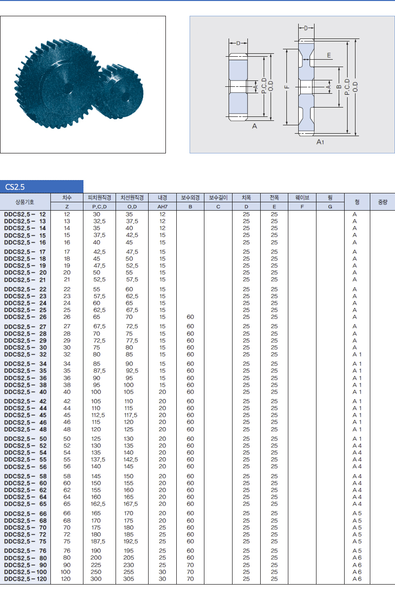Select product code DDCS2.5-40
Screen dimensions: 395x592
point(25,392)
